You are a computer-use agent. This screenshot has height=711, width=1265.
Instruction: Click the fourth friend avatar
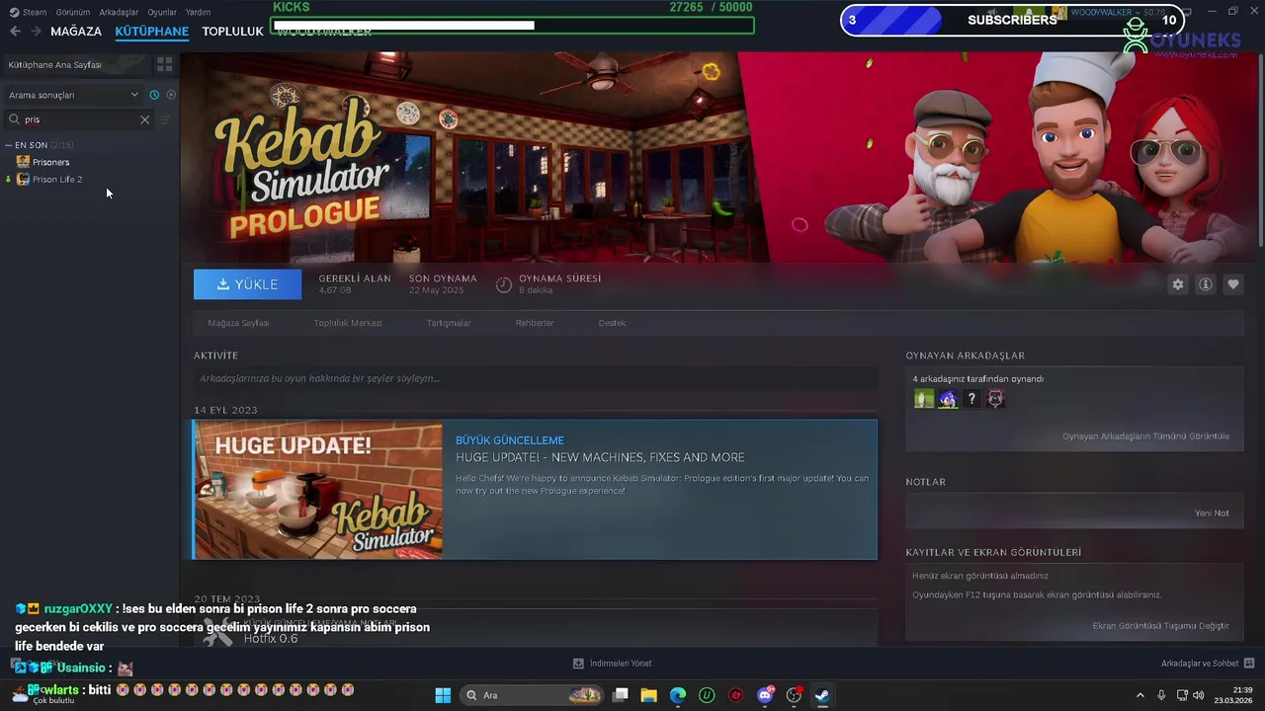click(x=995, y=399)
